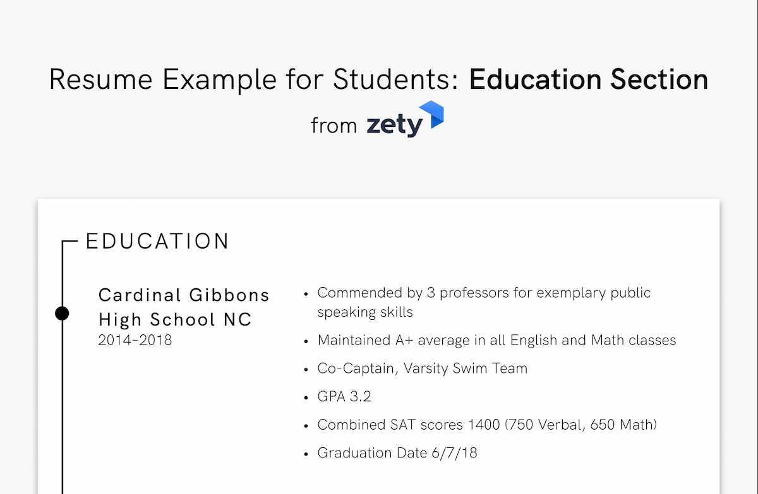Click the 'speaking skills' continuation line
Screen dimensions: 758x494
pos(365,312)
